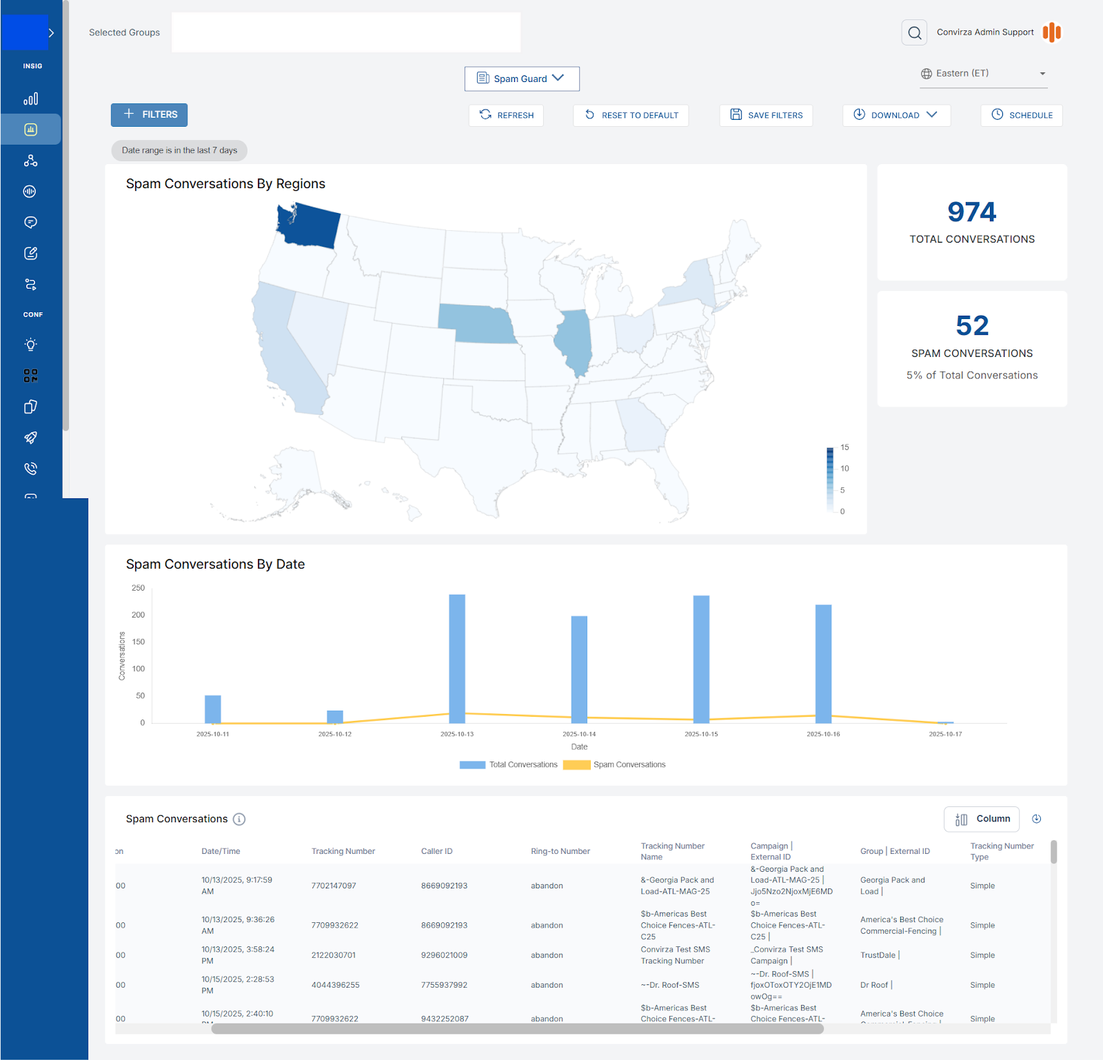The height and width of the screenshot is (1060, 1103).
Task: Click the Selected Groups input field
Action: (346, 32)
